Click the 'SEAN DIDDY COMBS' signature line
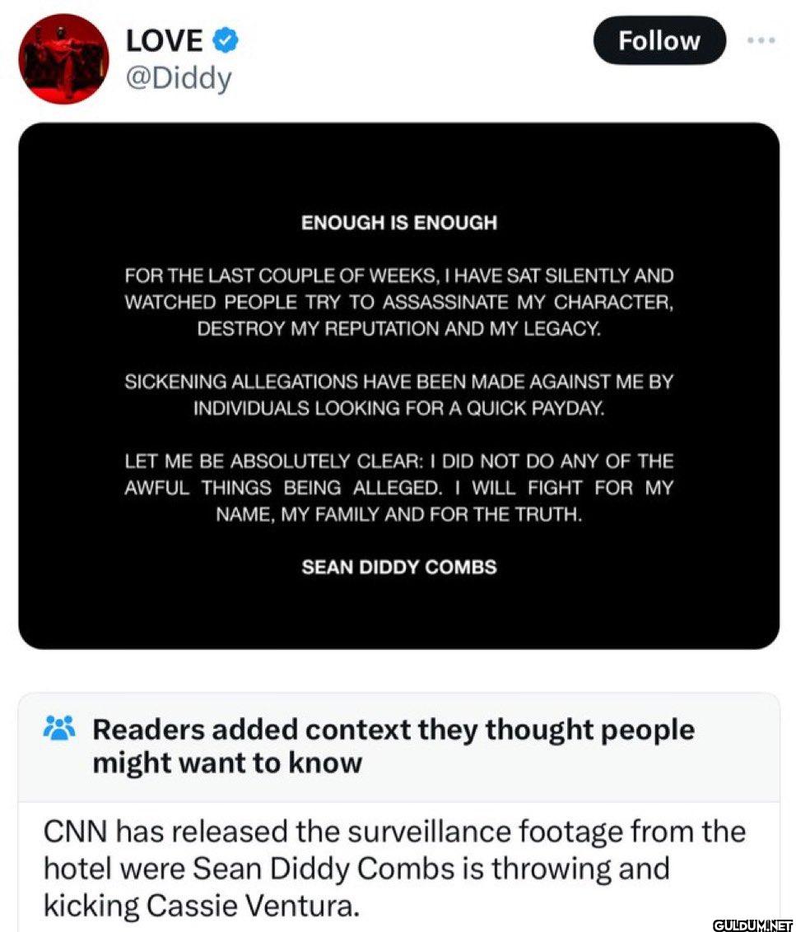 click(x=398, y=567)
